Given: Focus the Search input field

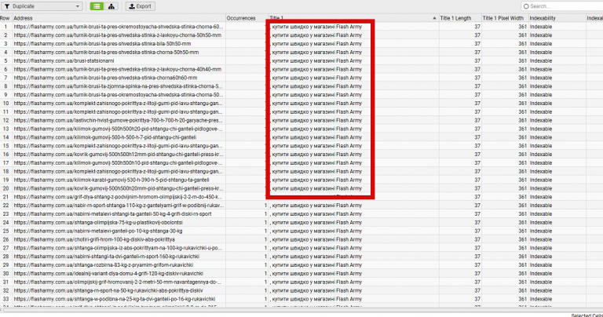Looking at the screenshot, I should tap(564, 6).
